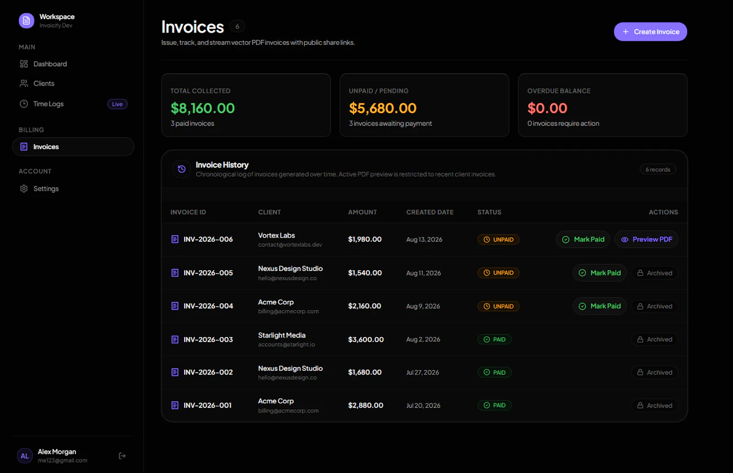Click email accounts@starlight.io
The image size is (733, 473).
pyautogui.click(x=286, y=345)
